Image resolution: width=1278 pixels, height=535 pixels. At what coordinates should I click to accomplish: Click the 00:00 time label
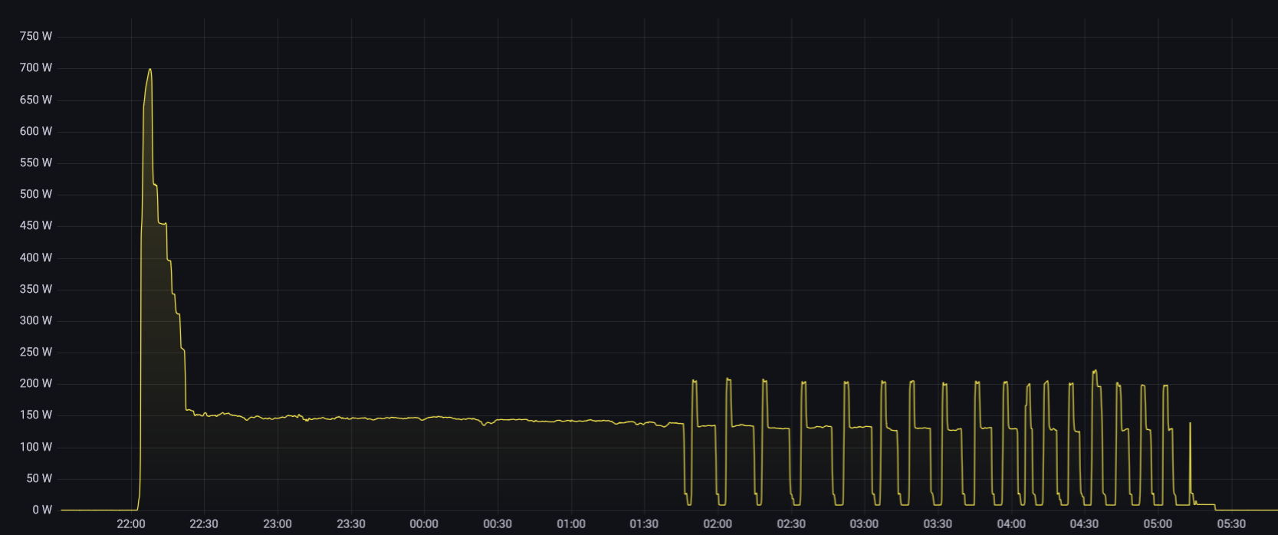pyautogui.click(x=424, y=524)
